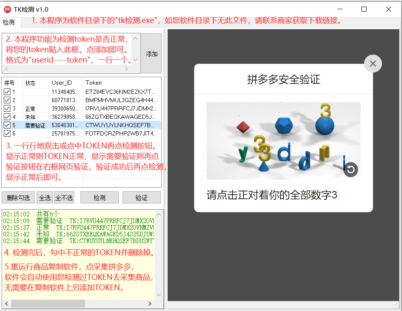Select token 66ZGTXBEQKAWAGED5J... in row 4
This screenshot has width=402, height=311.
(121, 117)
